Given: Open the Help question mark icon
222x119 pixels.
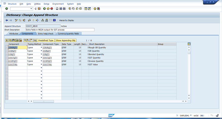Looking at the screenshot, I should pyautogui.click(x=95, y=9).
